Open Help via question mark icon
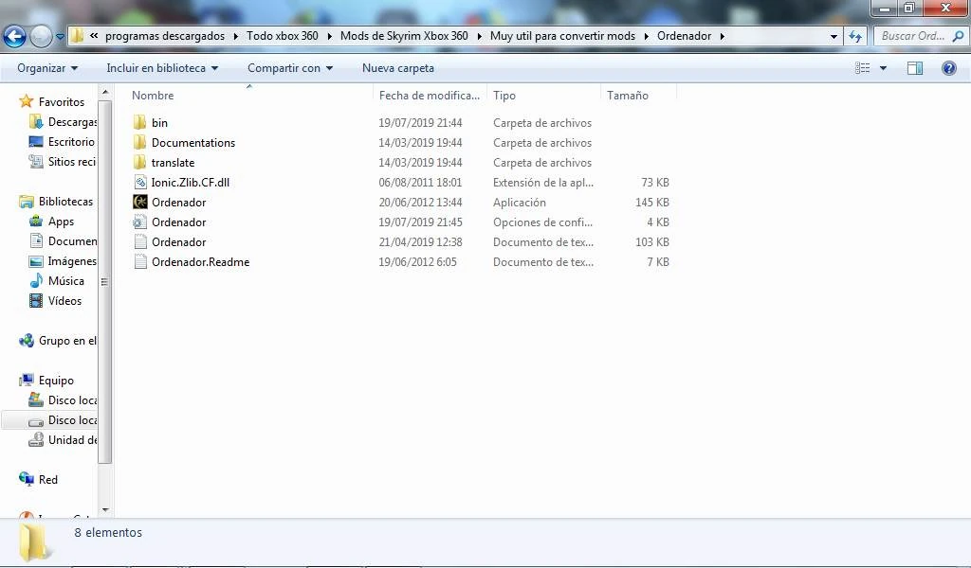Viewport: 971px width, 568px height. pos(948,68)
